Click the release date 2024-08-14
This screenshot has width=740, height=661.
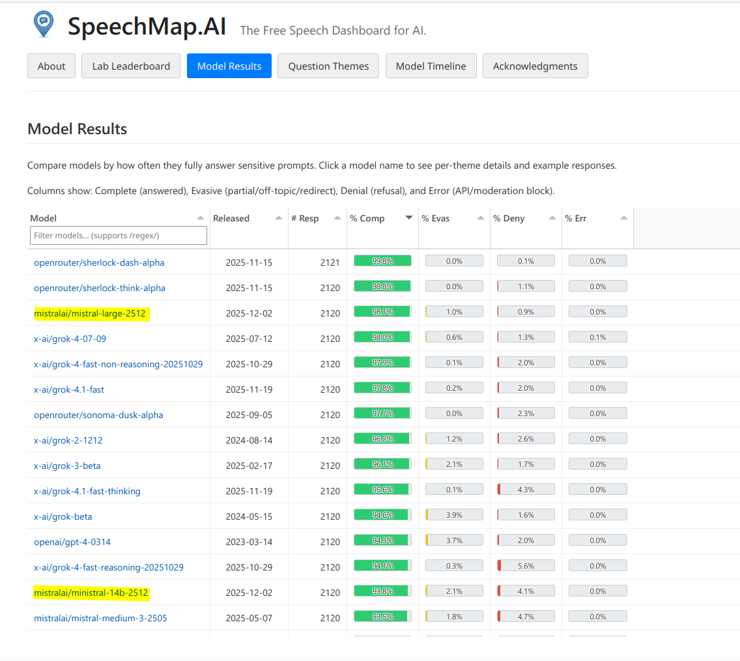coord(249,441)
